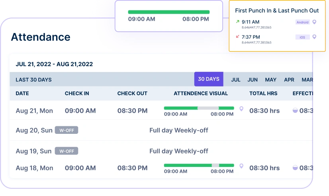Switch to the JUL month tab

(236, 80)
